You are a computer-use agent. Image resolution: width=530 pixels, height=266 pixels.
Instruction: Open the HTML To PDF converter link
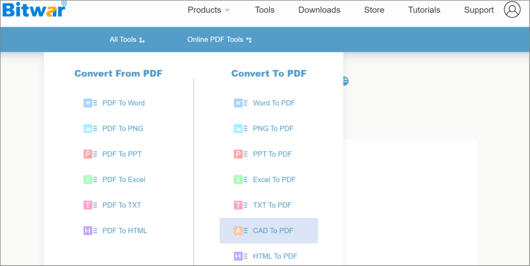coord(275,256)
